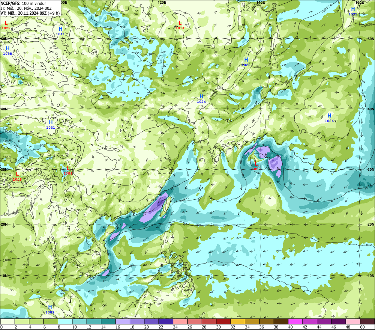Pick the dark brown 38–40 legend swatch
This screenshot has width=375, height=330.
click(281, 321)
